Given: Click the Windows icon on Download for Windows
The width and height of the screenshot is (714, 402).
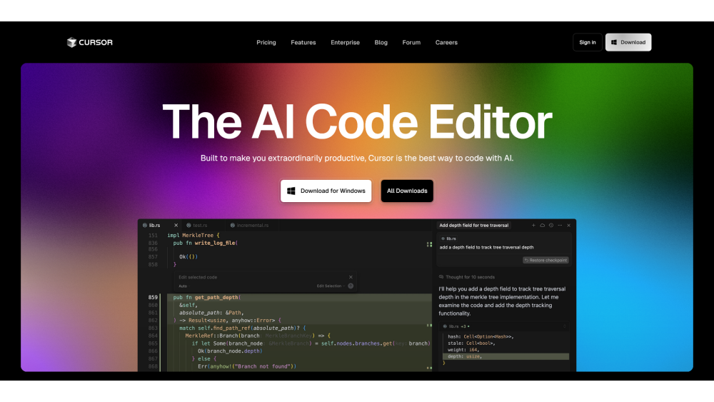Looking at the screenshot, I should pos(291,191).
